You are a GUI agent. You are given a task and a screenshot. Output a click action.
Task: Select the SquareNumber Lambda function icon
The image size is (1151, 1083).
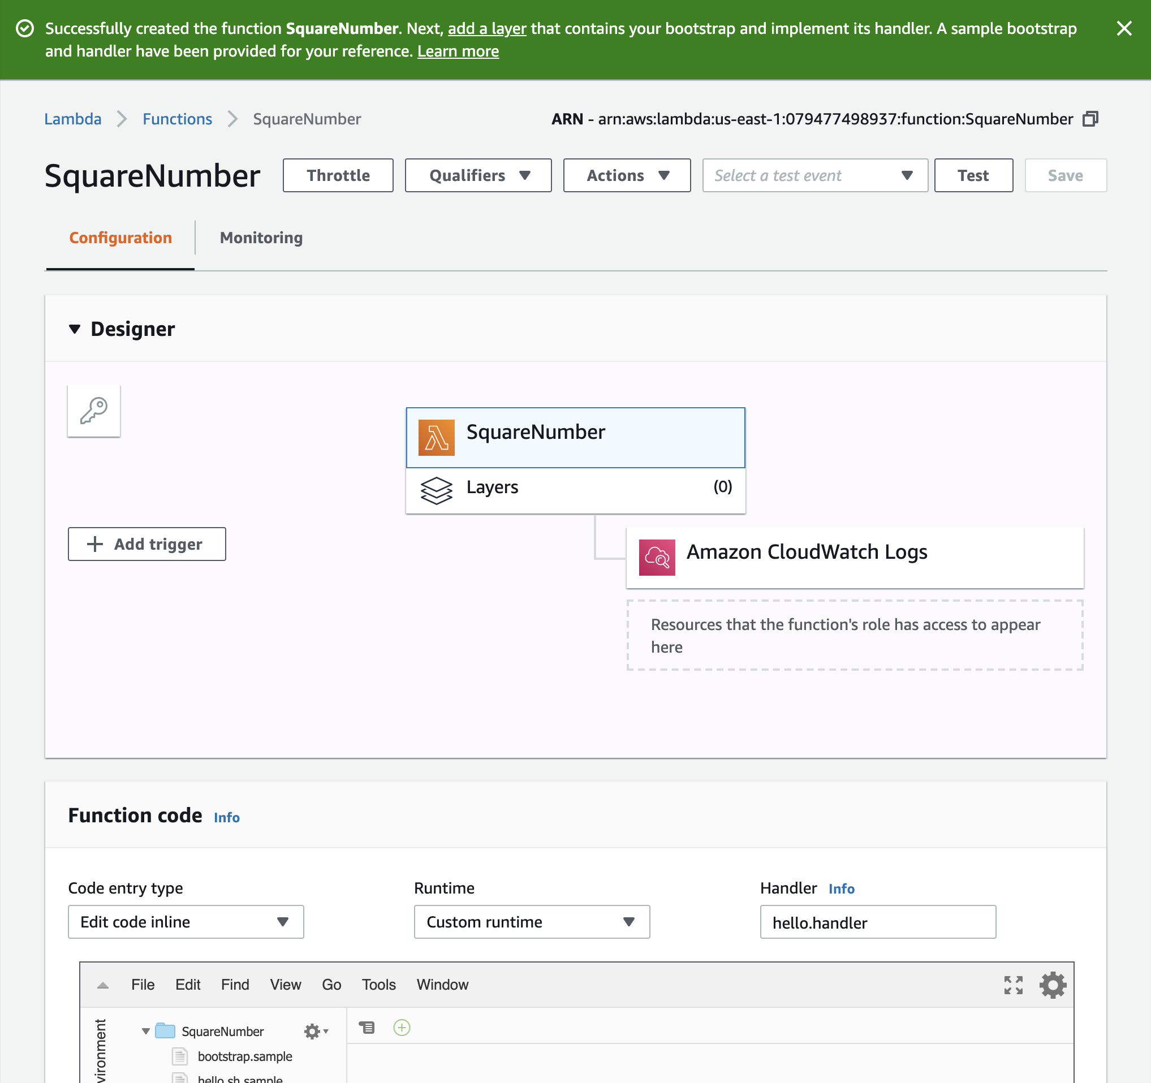[x=436, y=438]
